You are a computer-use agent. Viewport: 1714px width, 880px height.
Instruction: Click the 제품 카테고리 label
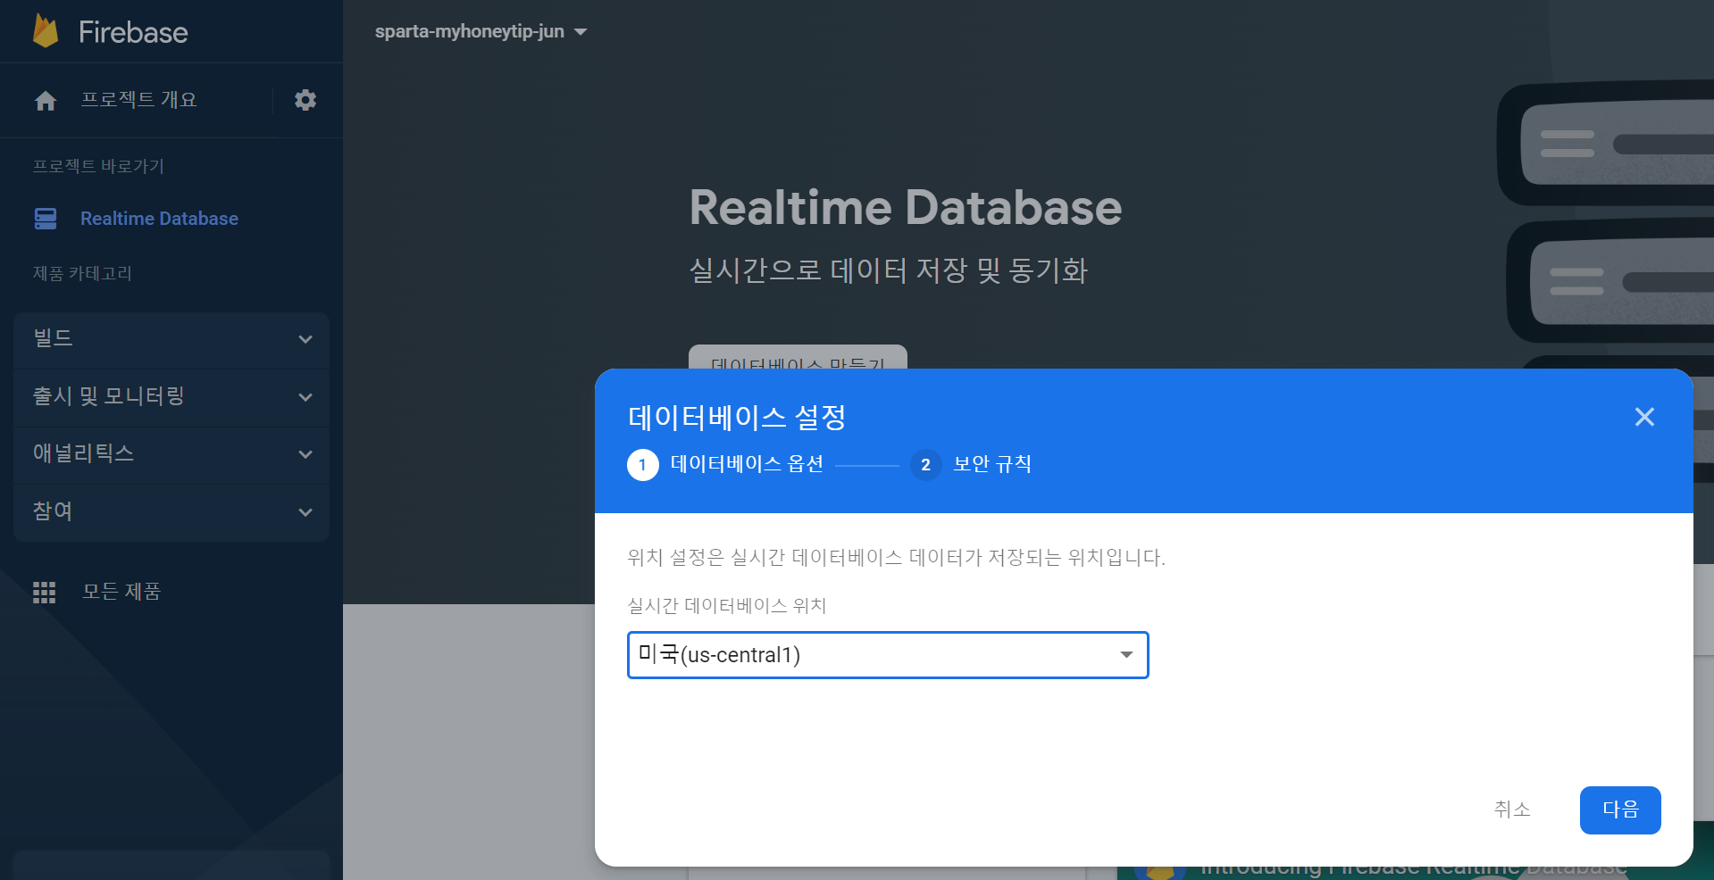82,273
